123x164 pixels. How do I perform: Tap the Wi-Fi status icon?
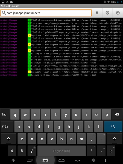tap(109, 2)
